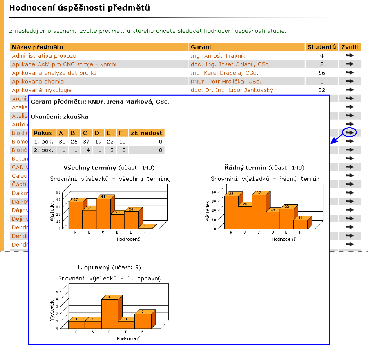Click 'Garant předmětu: RNDr. Irena Marková' text
Screen dimensions: 368x345
click(100, 102)
